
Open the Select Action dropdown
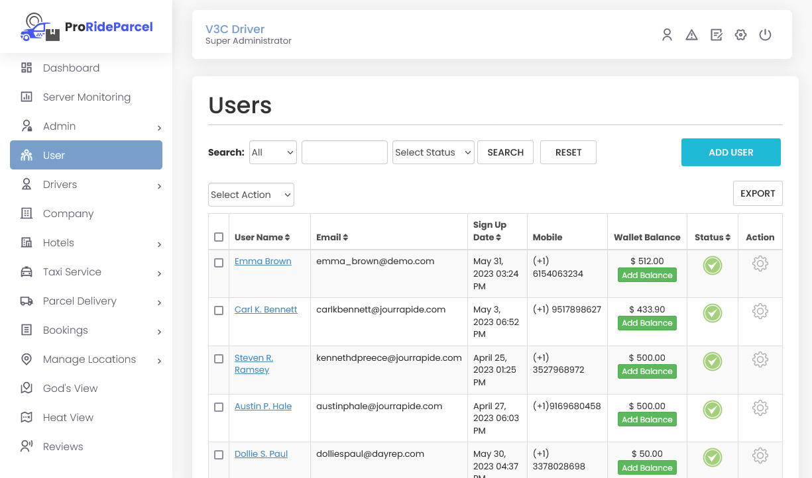click(x=251, y=195)
